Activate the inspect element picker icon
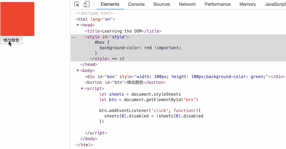286x149 pixels. click(x=77, y=4)
